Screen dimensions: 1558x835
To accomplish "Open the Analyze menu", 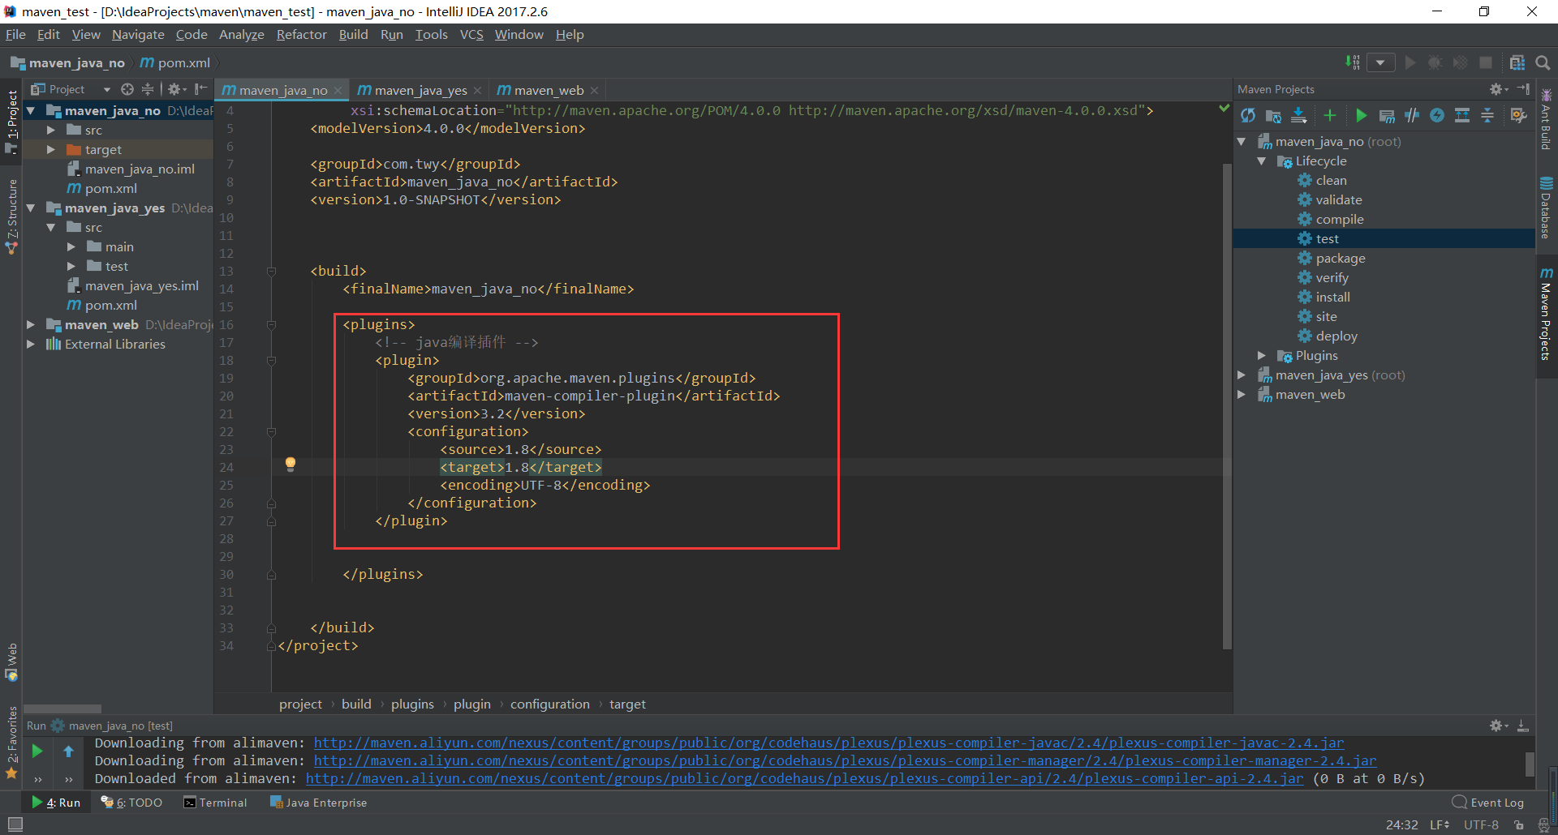I will [241, 34].
